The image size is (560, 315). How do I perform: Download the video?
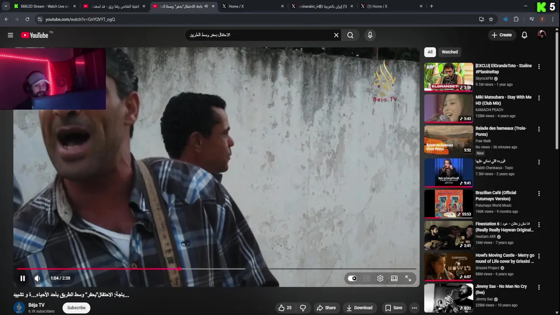pyautogui.click(x=359, y=308)
